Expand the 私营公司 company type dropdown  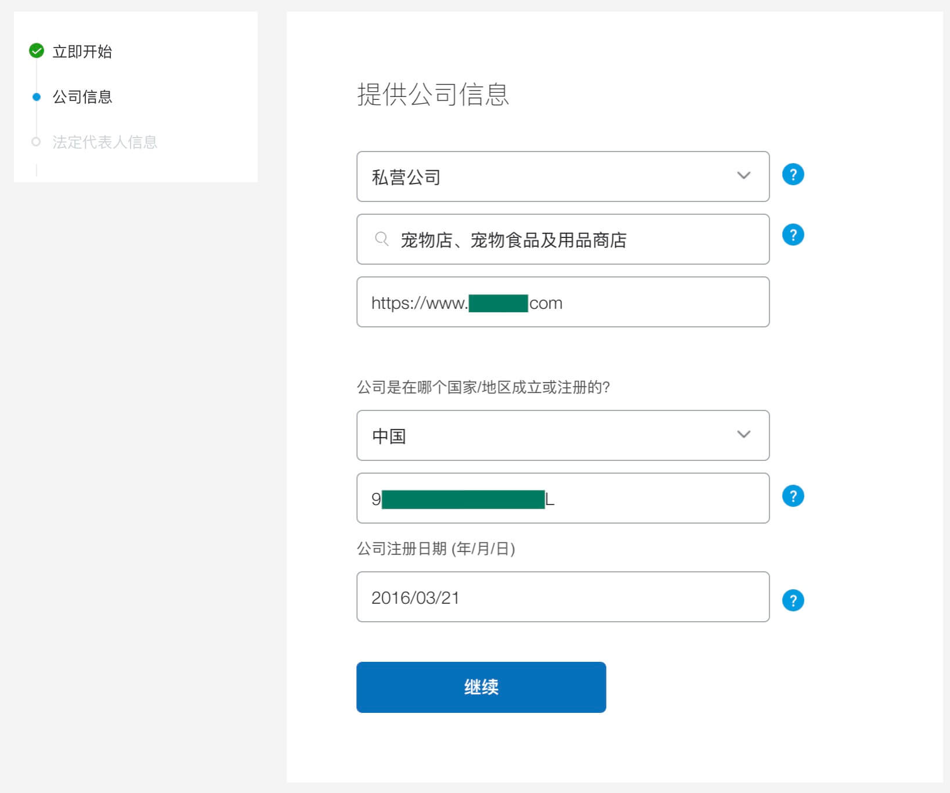[x=743, y=176]
